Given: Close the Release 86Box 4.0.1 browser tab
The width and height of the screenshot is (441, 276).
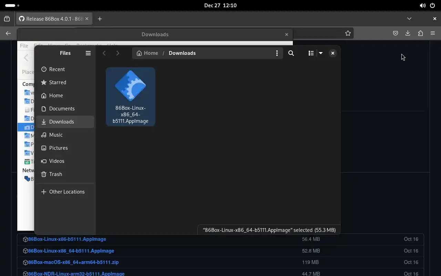Looking at the screenshot, I should tap(87, 19).
